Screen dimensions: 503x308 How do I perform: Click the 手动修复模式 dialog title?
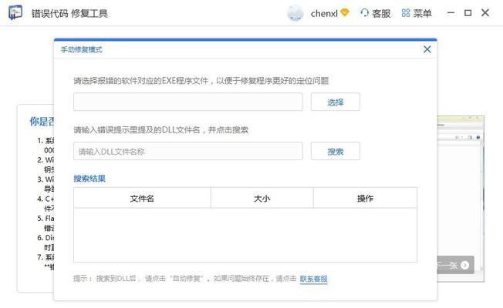click(82, 49)
